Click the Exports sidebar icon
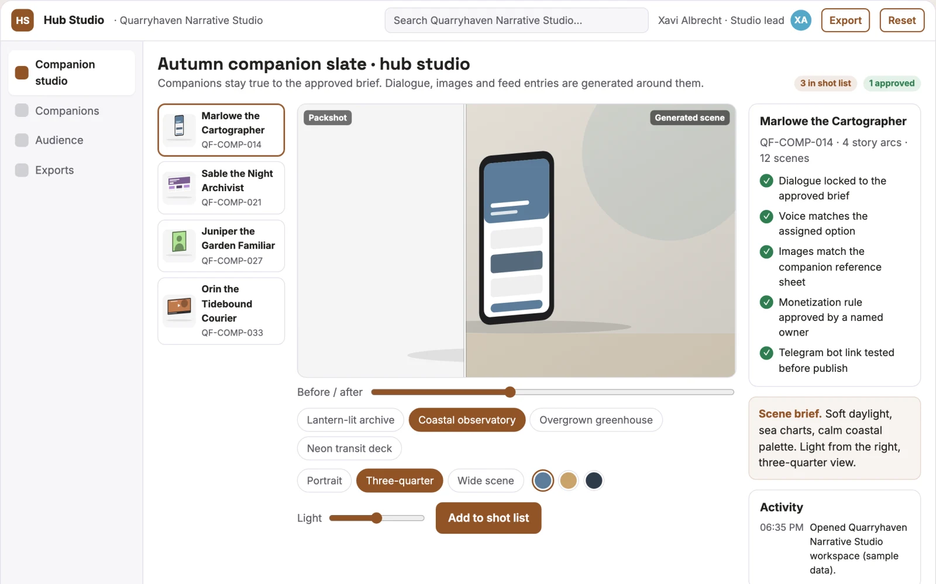Viewport: 936px width, 584px height. pyautogui.click(x=22, y=170)
